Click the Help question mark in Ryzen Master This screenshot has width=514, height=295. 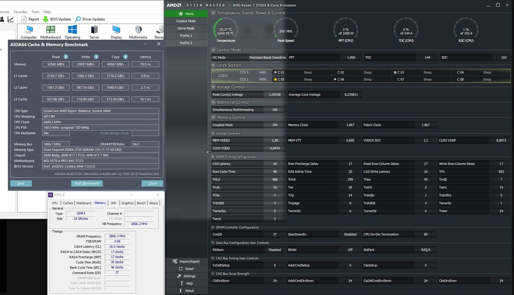click(x=181, y=283)
